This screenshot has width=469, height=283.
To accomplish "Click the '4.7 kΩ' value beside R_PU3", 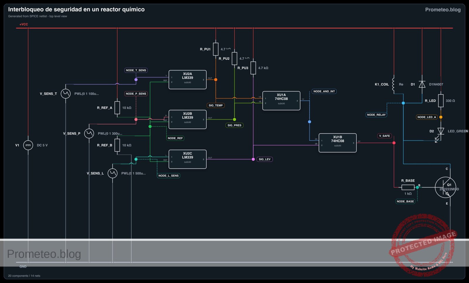I will [263, 68].
